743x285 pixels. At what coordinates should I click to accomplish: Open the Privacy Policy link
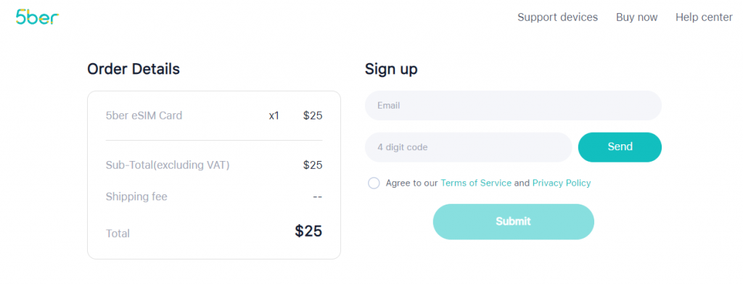point(562,183)
